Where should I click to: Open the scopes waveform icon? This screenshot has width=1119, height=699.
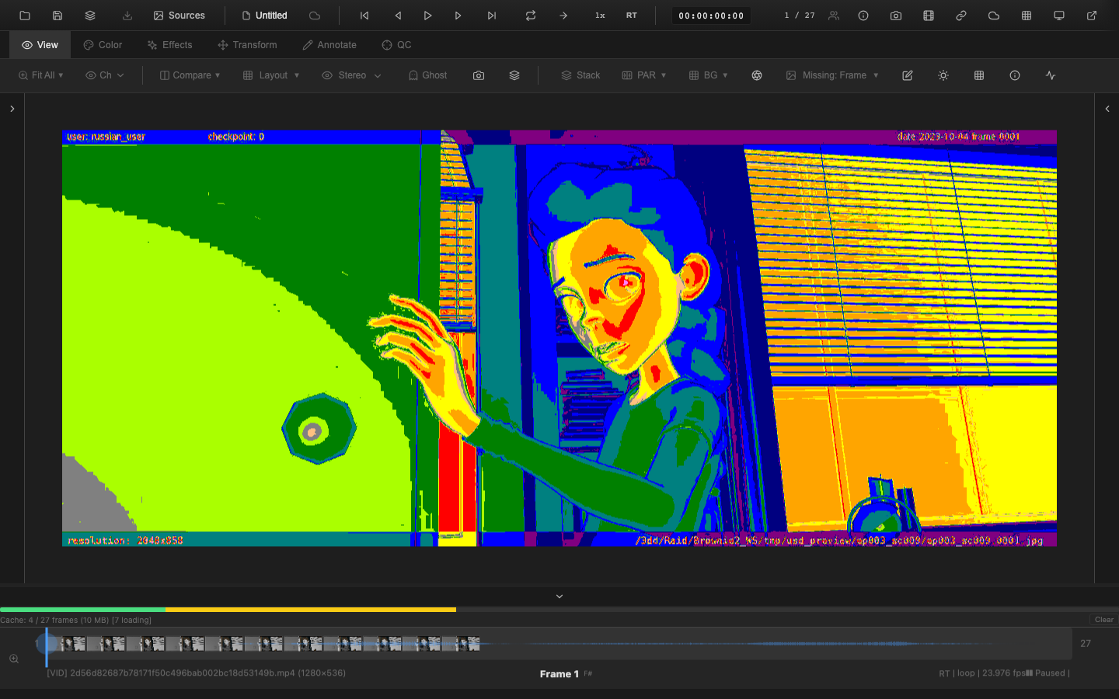tap(1050, 75)
